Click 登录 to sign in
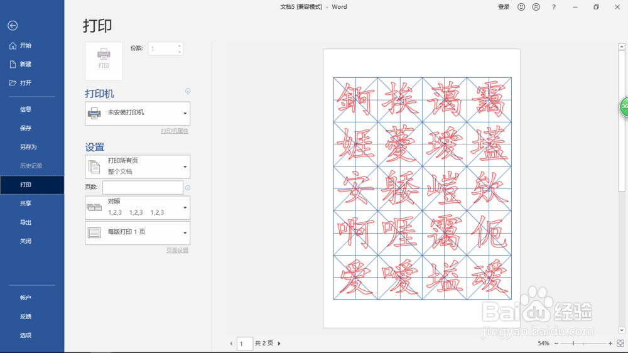Image resolution: width=628 pixels, height=353 pixels. point(504,7)
